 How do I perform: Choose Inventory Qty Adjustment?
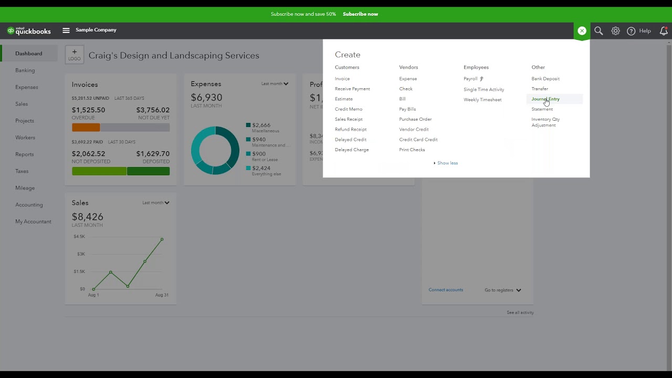545,122
